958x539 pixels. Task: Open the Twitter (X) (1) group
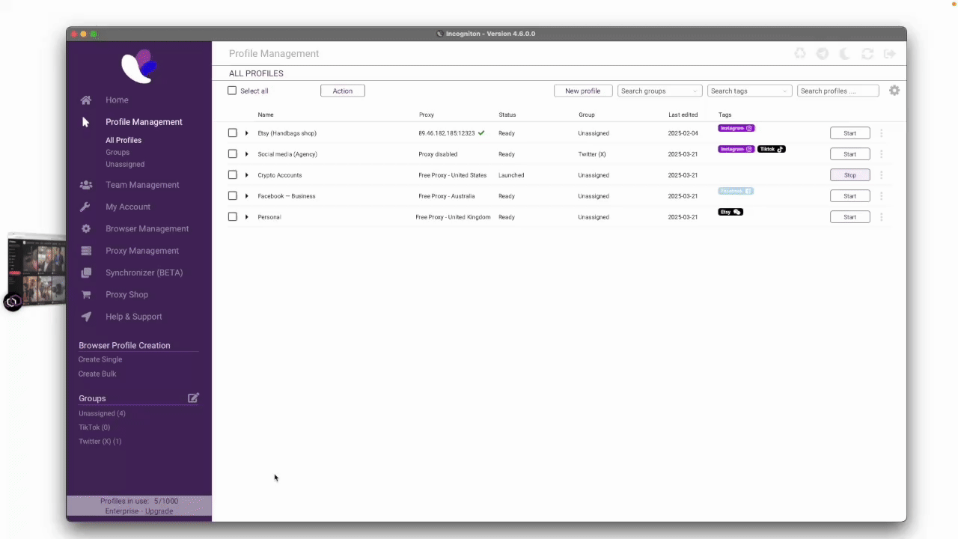[100, 442]
